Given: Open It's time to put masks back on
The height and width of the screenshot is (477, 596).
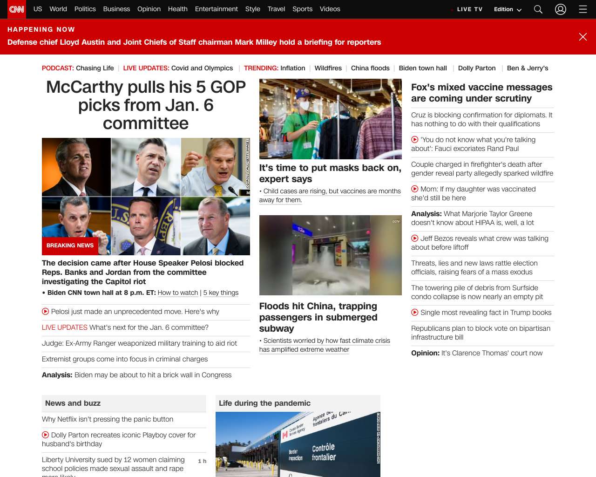Looking at the screenshot, I should coord(330,173).
